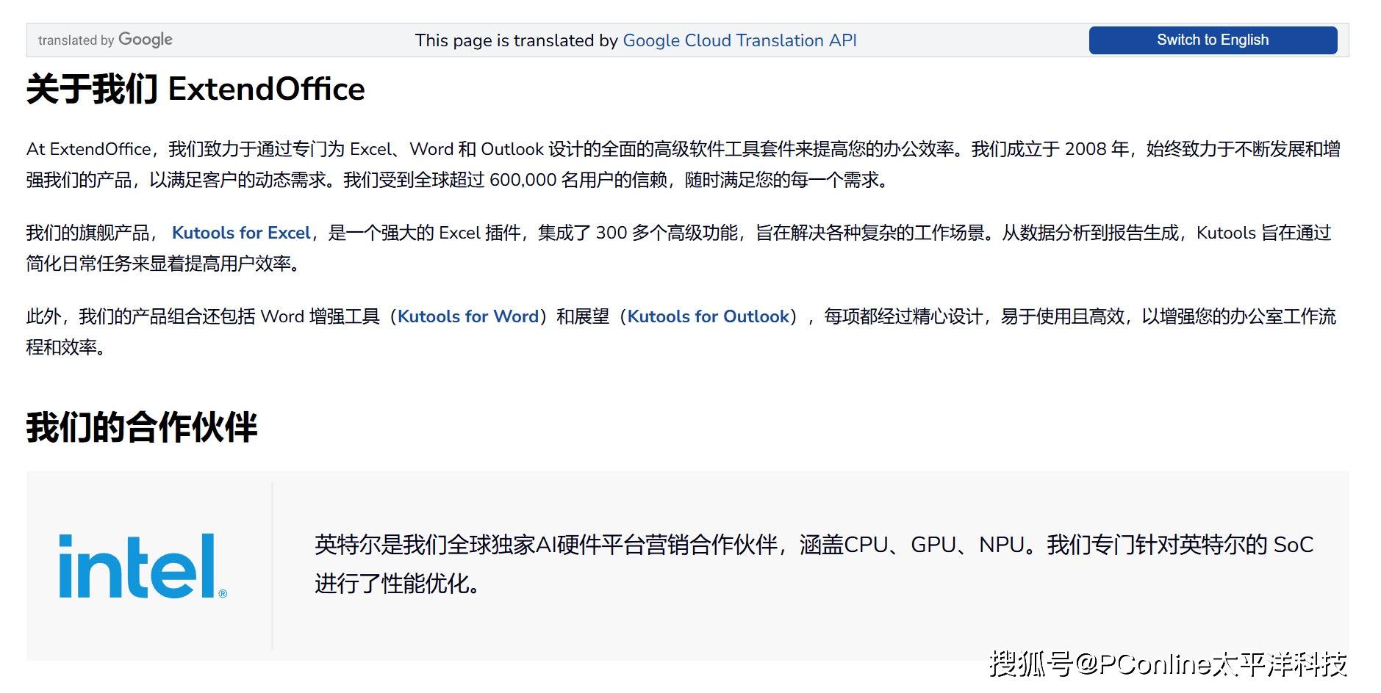Image resolution: width=1381 pixels, height=693 pixels.
Task: Open the Google Cloud Translation API link
Action: pyautogui.click(x=739, y=40)
